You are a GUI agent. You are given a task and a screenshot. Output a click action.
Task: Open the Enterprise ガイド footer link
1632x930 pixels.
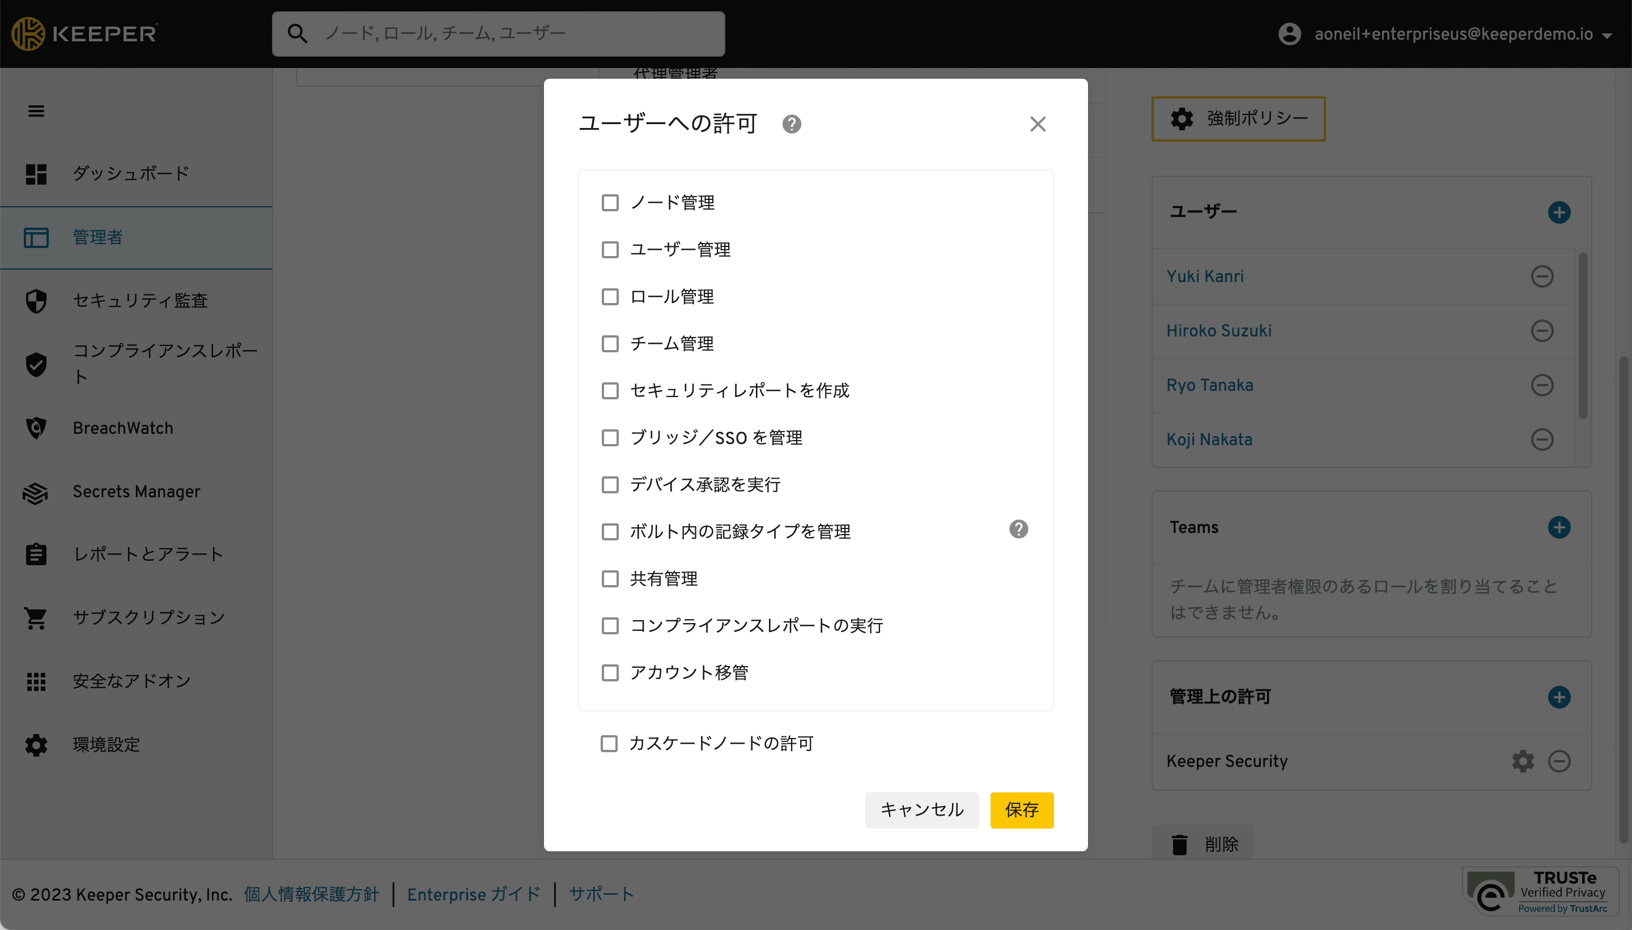pyautogui.click(x=474, y=894)
